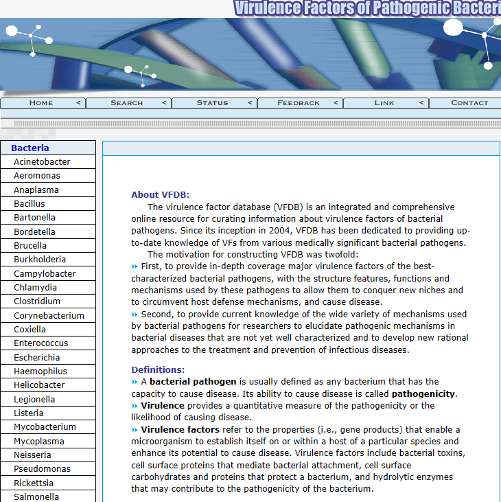
Task: Click the About VFDB heading
Action: point(161,194)
